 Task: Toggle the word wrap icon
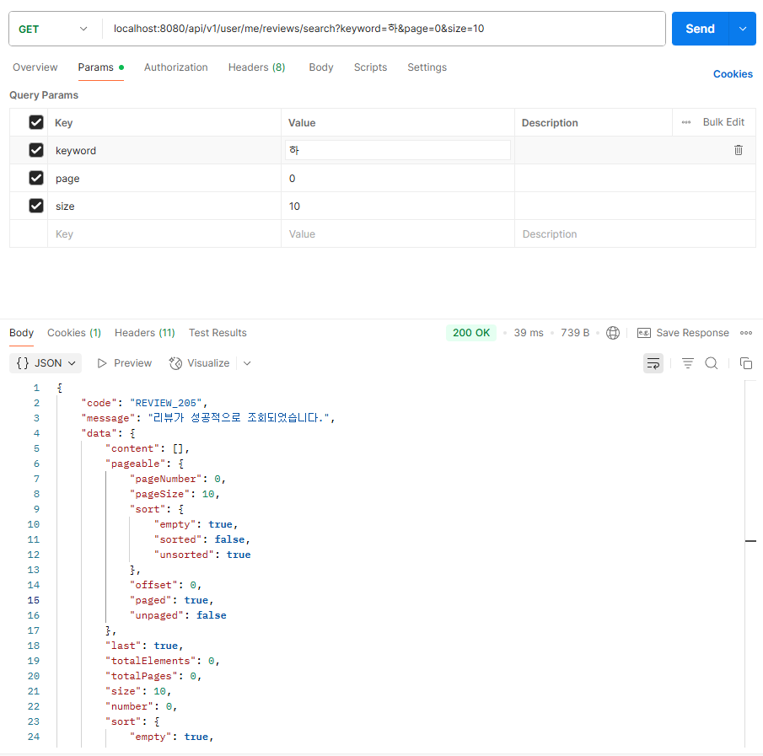click(653, 363)
